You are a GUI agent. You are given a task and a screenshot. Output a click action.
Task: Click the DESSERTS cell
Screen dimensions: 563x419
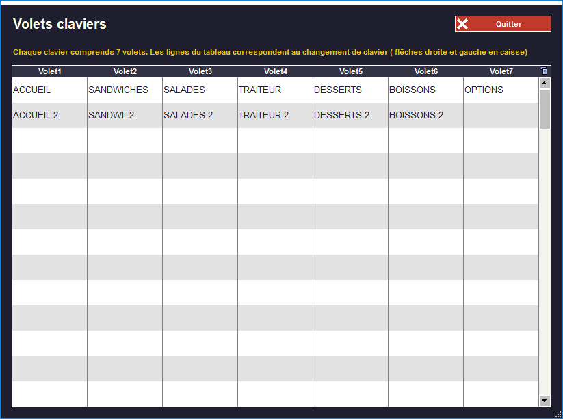[350, 90]
